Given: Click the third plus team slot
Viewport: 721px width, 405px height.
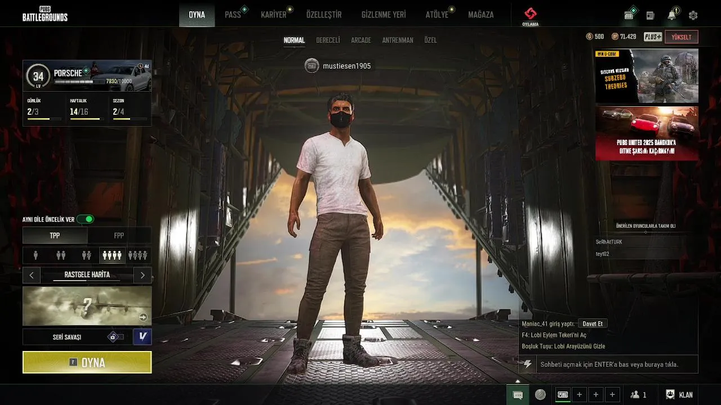Looking at the screenshot, I should tap(612, 394).
